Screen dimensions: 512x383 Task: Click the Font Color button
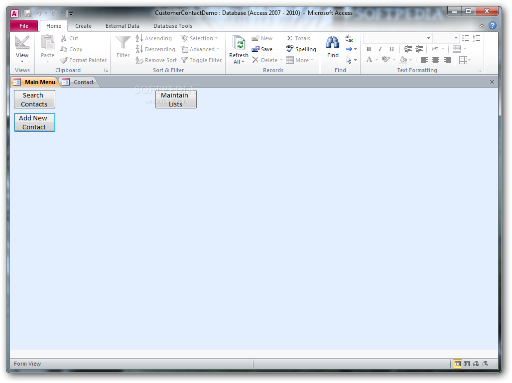[x=369, y=59]
